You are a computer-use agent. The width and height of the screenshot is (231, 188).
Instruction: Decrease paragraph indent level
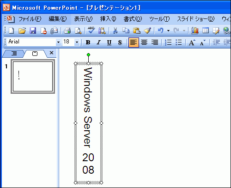click(216, 42)
